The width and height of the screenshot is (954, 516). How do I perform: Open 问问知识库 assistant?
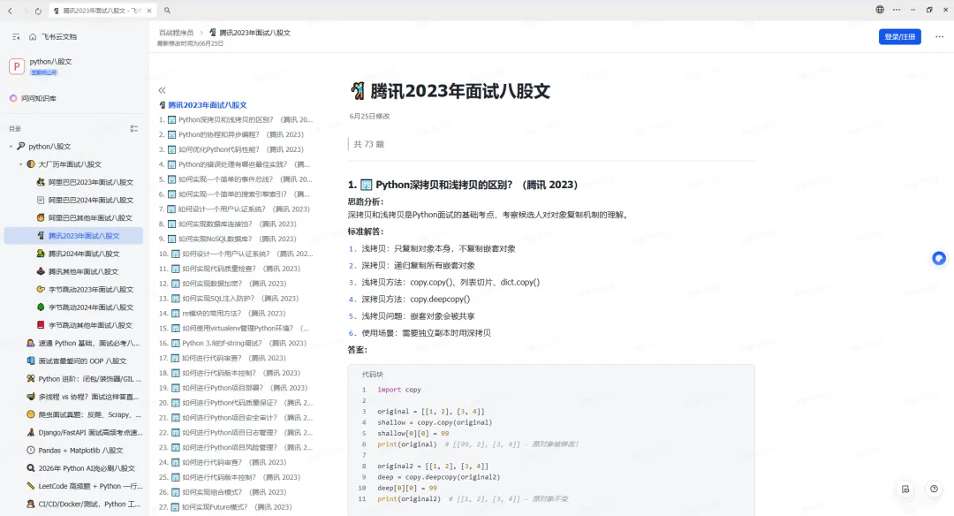(33, 98)
